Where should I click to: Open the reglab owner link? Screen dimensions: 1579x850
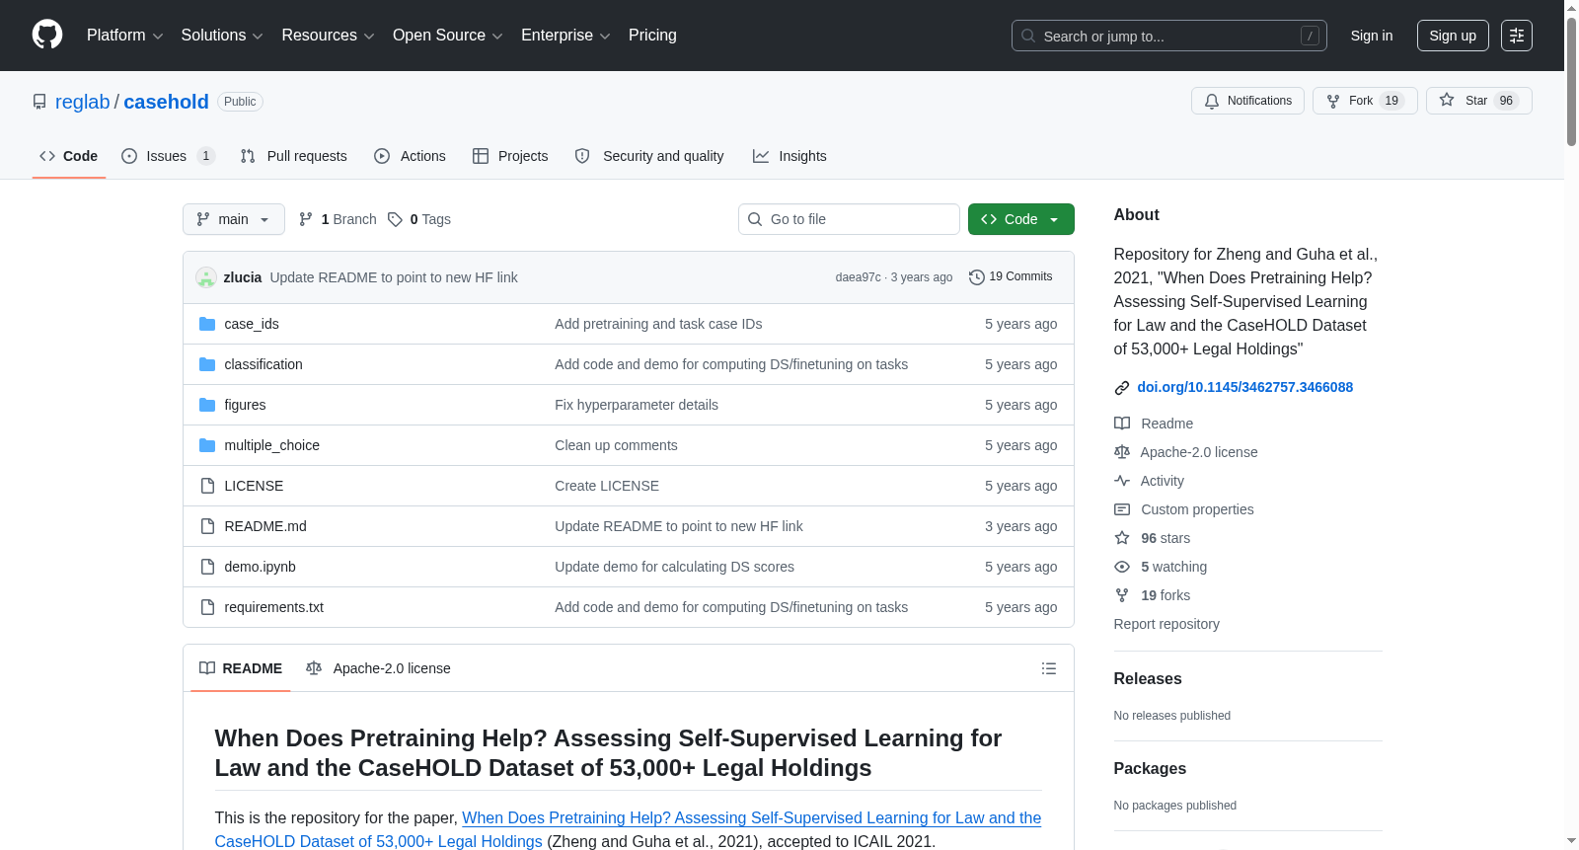point(83,102)
